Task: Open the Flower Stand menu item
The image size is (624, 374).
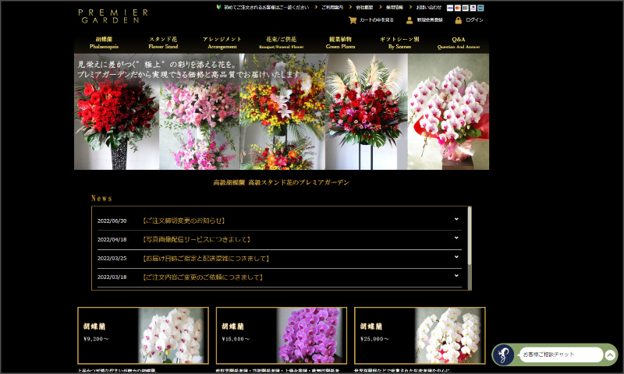Action: pyautogui.click(x=163, y=42)
